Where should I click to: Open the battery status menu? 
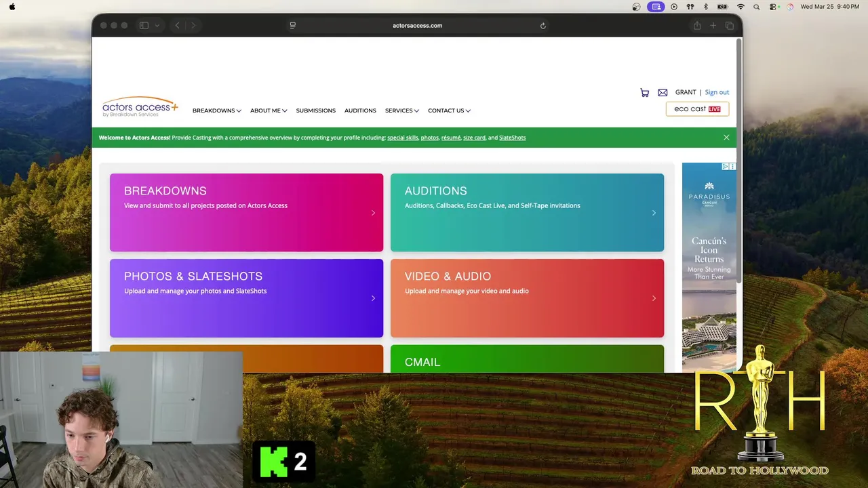tap(722, 7)
